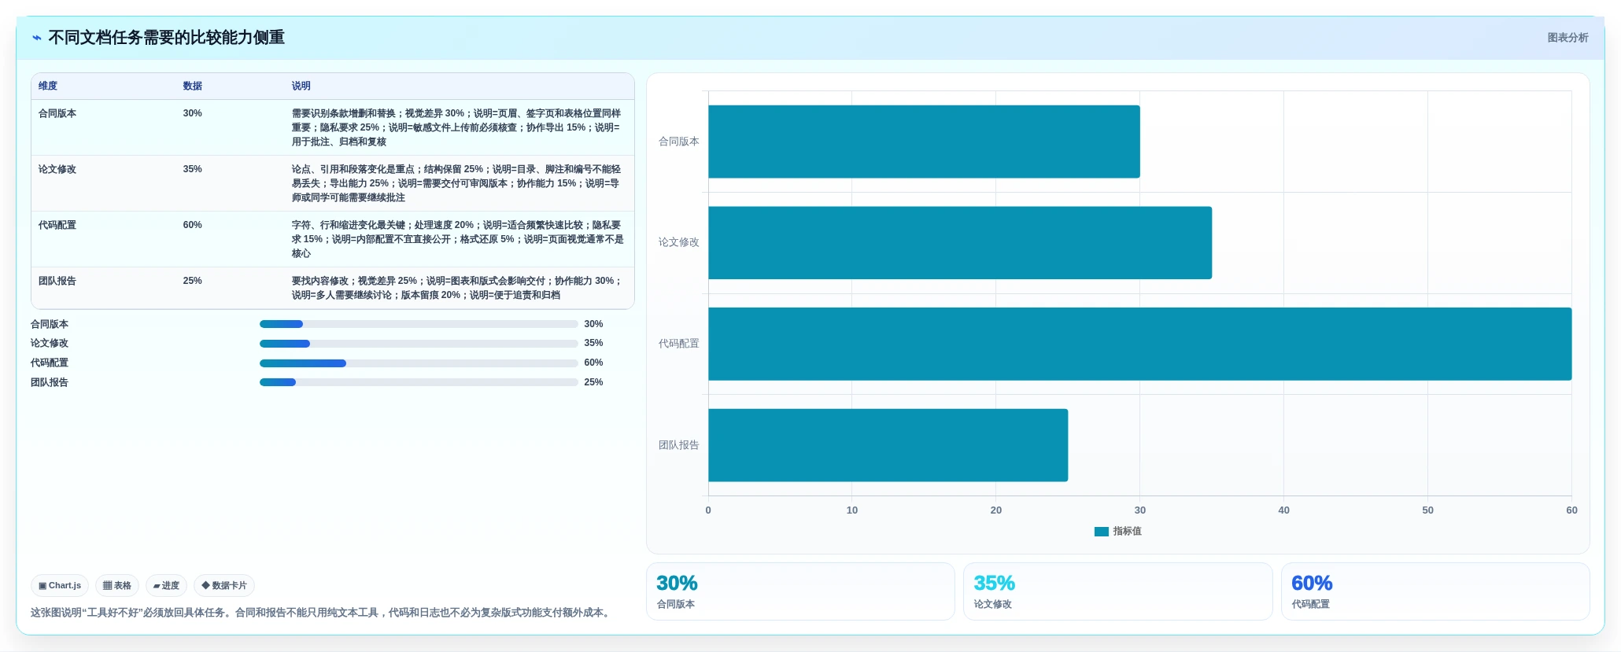
Task: Click the 合同版本 progress bar
Action: click(419, 324)
